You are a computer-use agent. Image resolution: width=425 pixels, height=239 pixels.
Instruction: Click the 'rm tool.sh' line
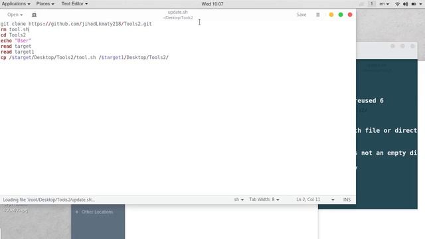pos(15,29)
